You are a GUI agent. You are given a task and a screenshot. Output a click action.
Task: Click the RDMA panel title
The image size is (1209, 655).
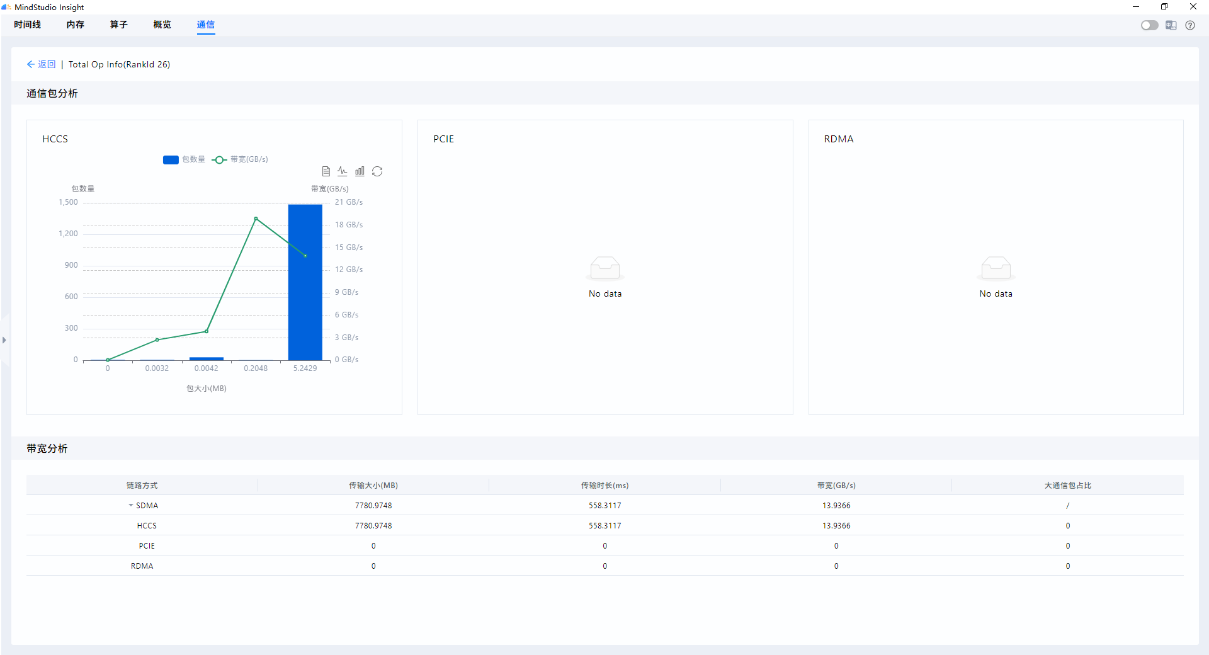coord(839,139)
